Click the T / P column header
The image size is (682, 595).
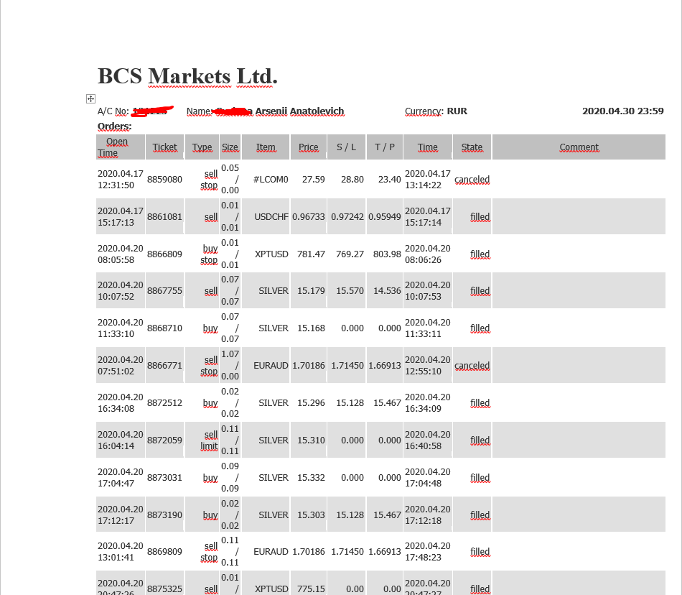click(x=385, y=147)
